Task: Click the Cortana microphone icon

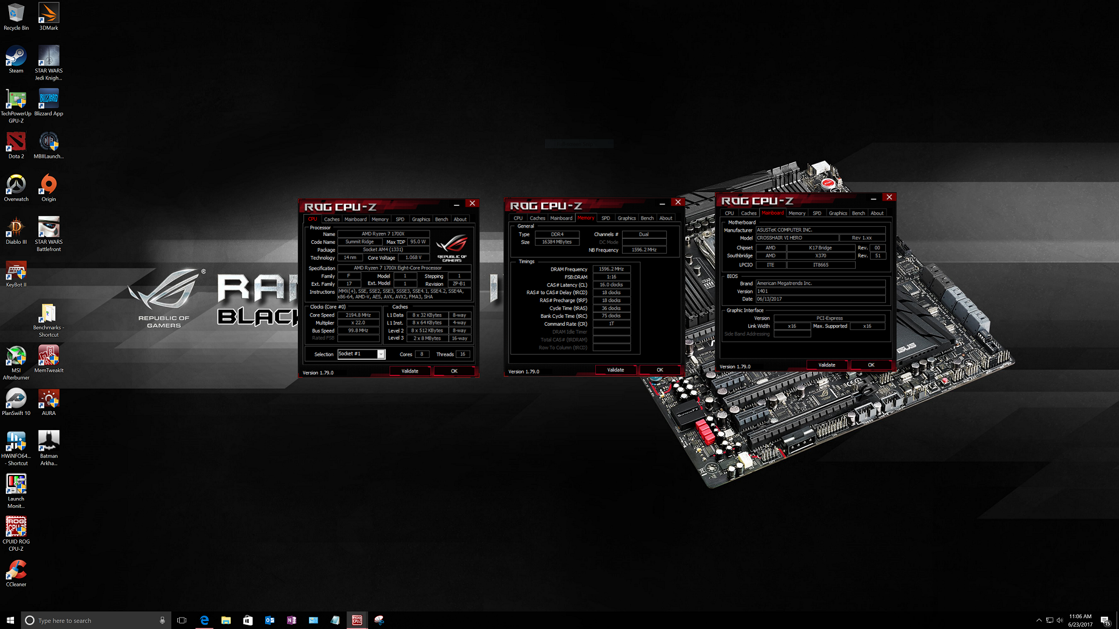Action: (162, 620)
